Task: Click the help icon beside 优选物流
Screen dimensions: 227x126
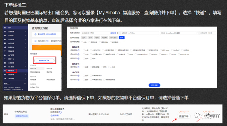Action: tap(78, 50)
